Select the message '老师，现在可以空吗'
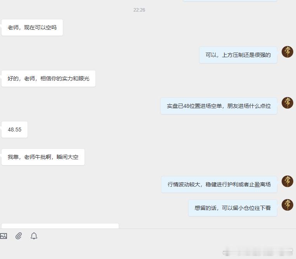296x259 pixels. click(32, 27)
